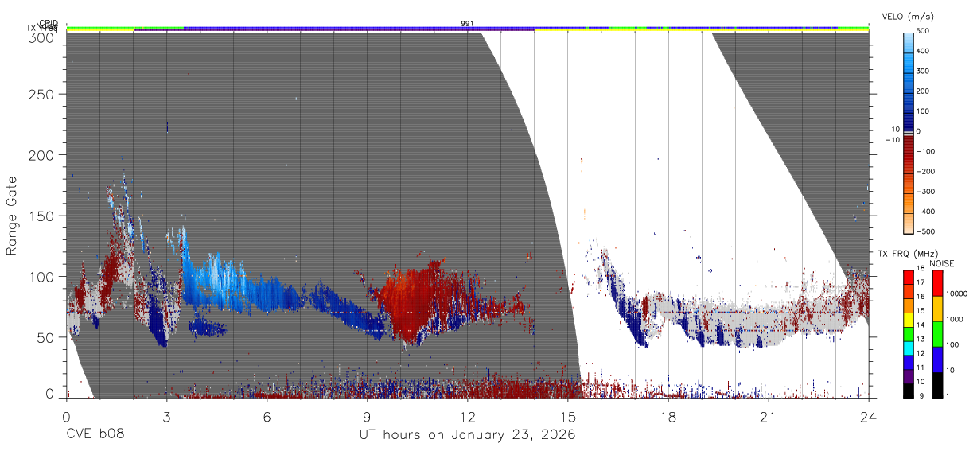Viewport: 977px width, 451px height.
Task: Click the 12 label on TX FRQ scale
Action: point(921,353)
